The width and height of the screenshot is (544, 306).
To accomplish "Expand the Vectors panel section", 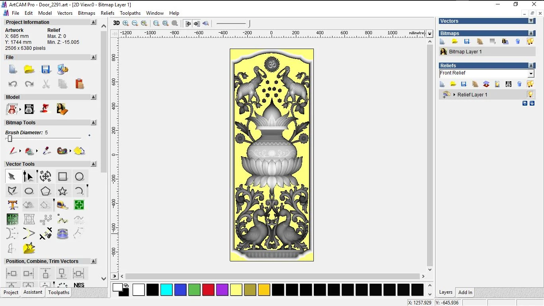I will click(x=531, y=21).
